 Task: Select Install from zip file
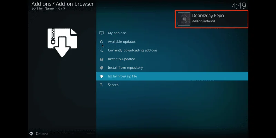click(x=172, y=76)
